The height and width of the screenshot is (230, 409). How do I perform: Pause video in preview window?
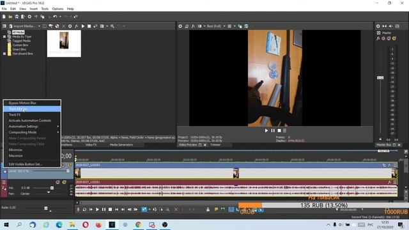(x=273, y=130)
